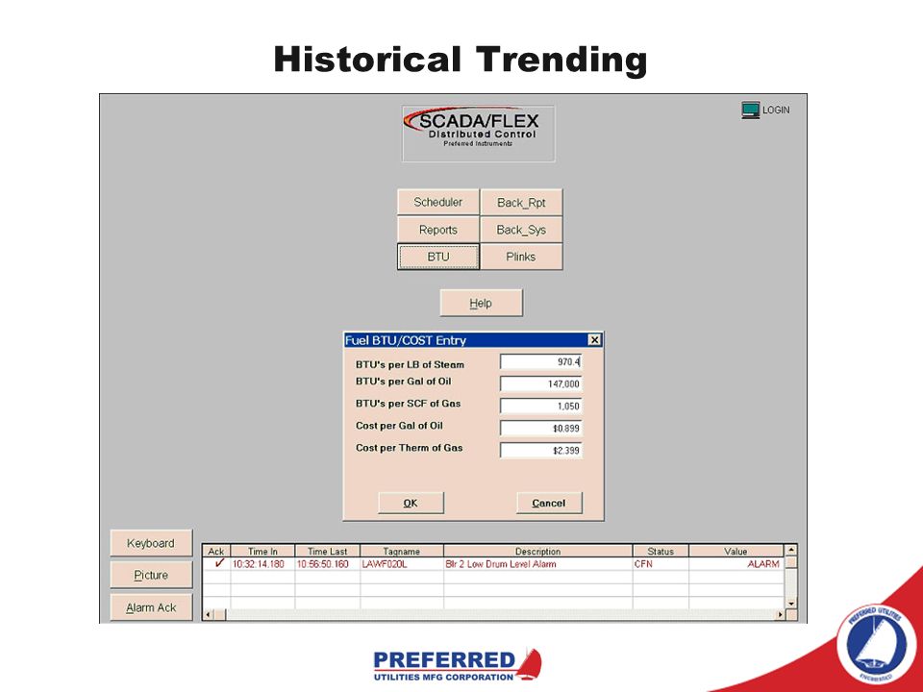The height and width of the screenshot is (692, 923).
Task: Click the Time In column header
Action: 262,552
